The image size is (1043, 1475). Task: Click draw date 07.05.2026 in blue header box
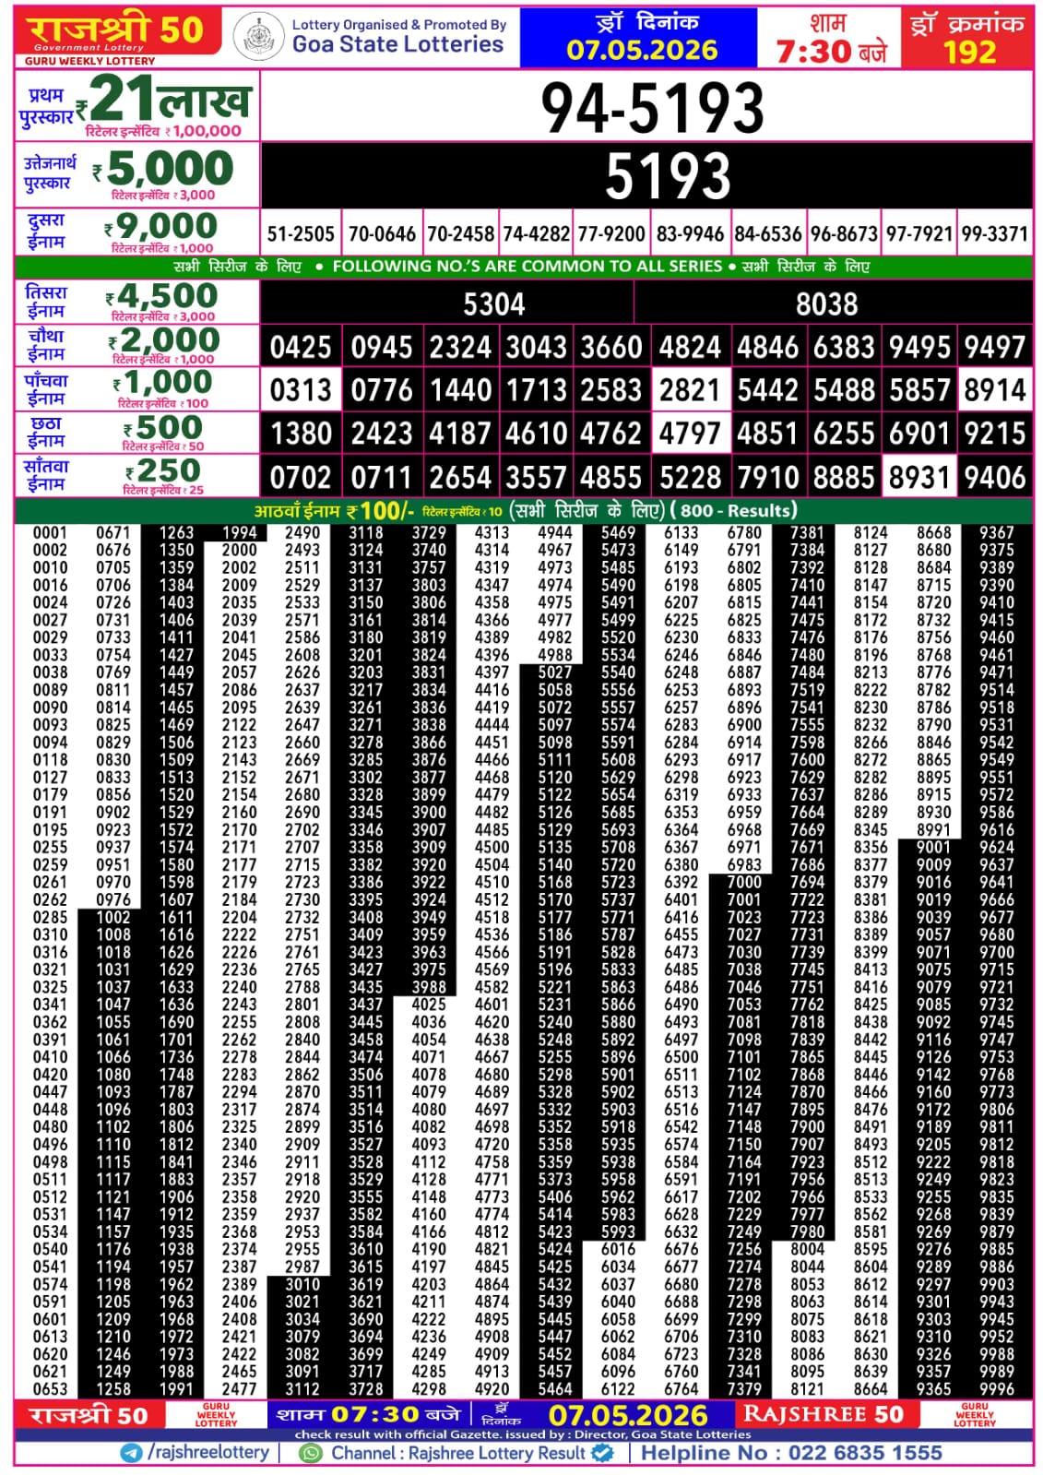click(642, 50)
